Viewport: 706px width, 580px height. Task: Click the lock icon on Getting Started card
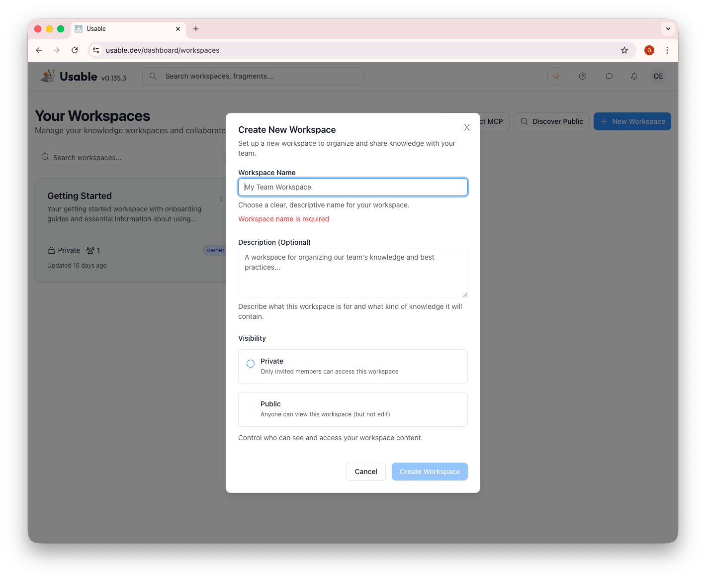(51, 250)
